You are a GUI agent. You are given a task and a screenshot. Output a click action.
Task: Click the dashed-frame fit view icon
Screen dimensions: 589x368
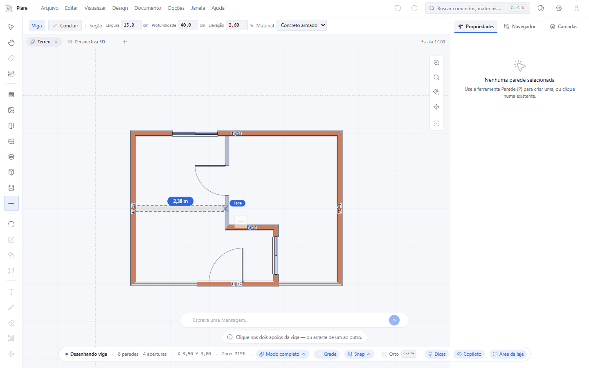436,123
